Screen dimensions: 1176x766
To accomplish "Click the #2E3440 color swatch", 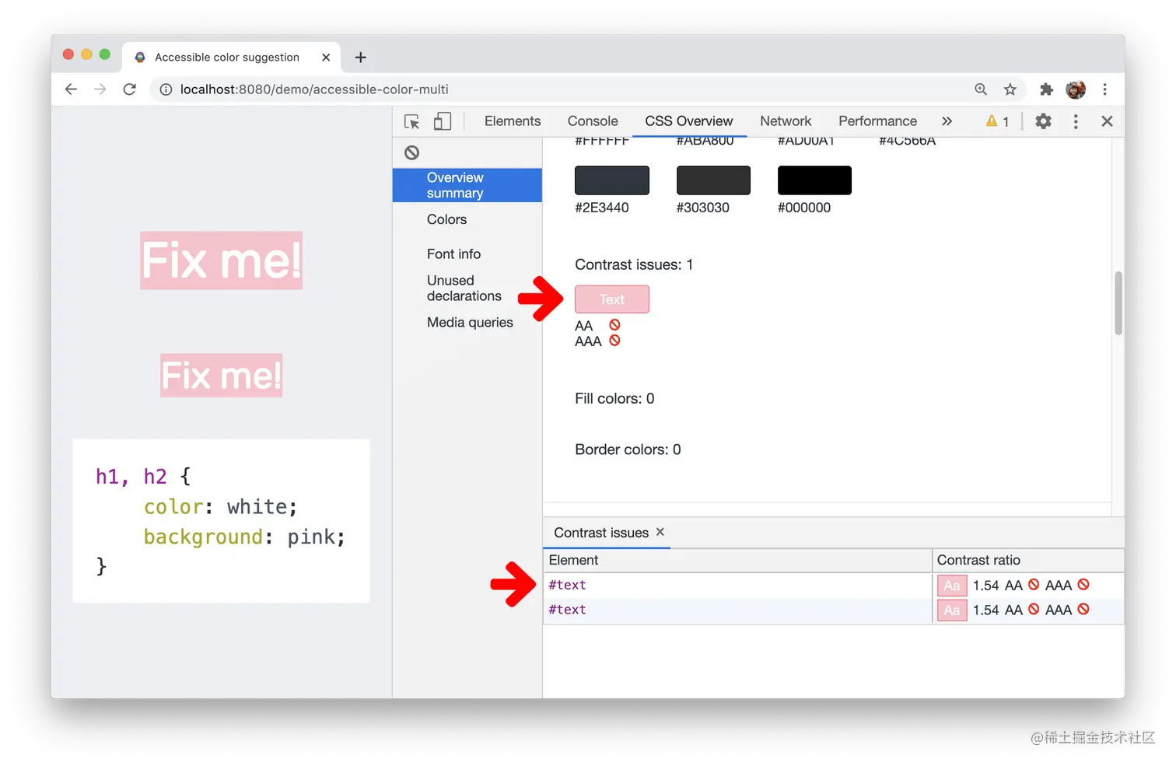I will (611, 180).
